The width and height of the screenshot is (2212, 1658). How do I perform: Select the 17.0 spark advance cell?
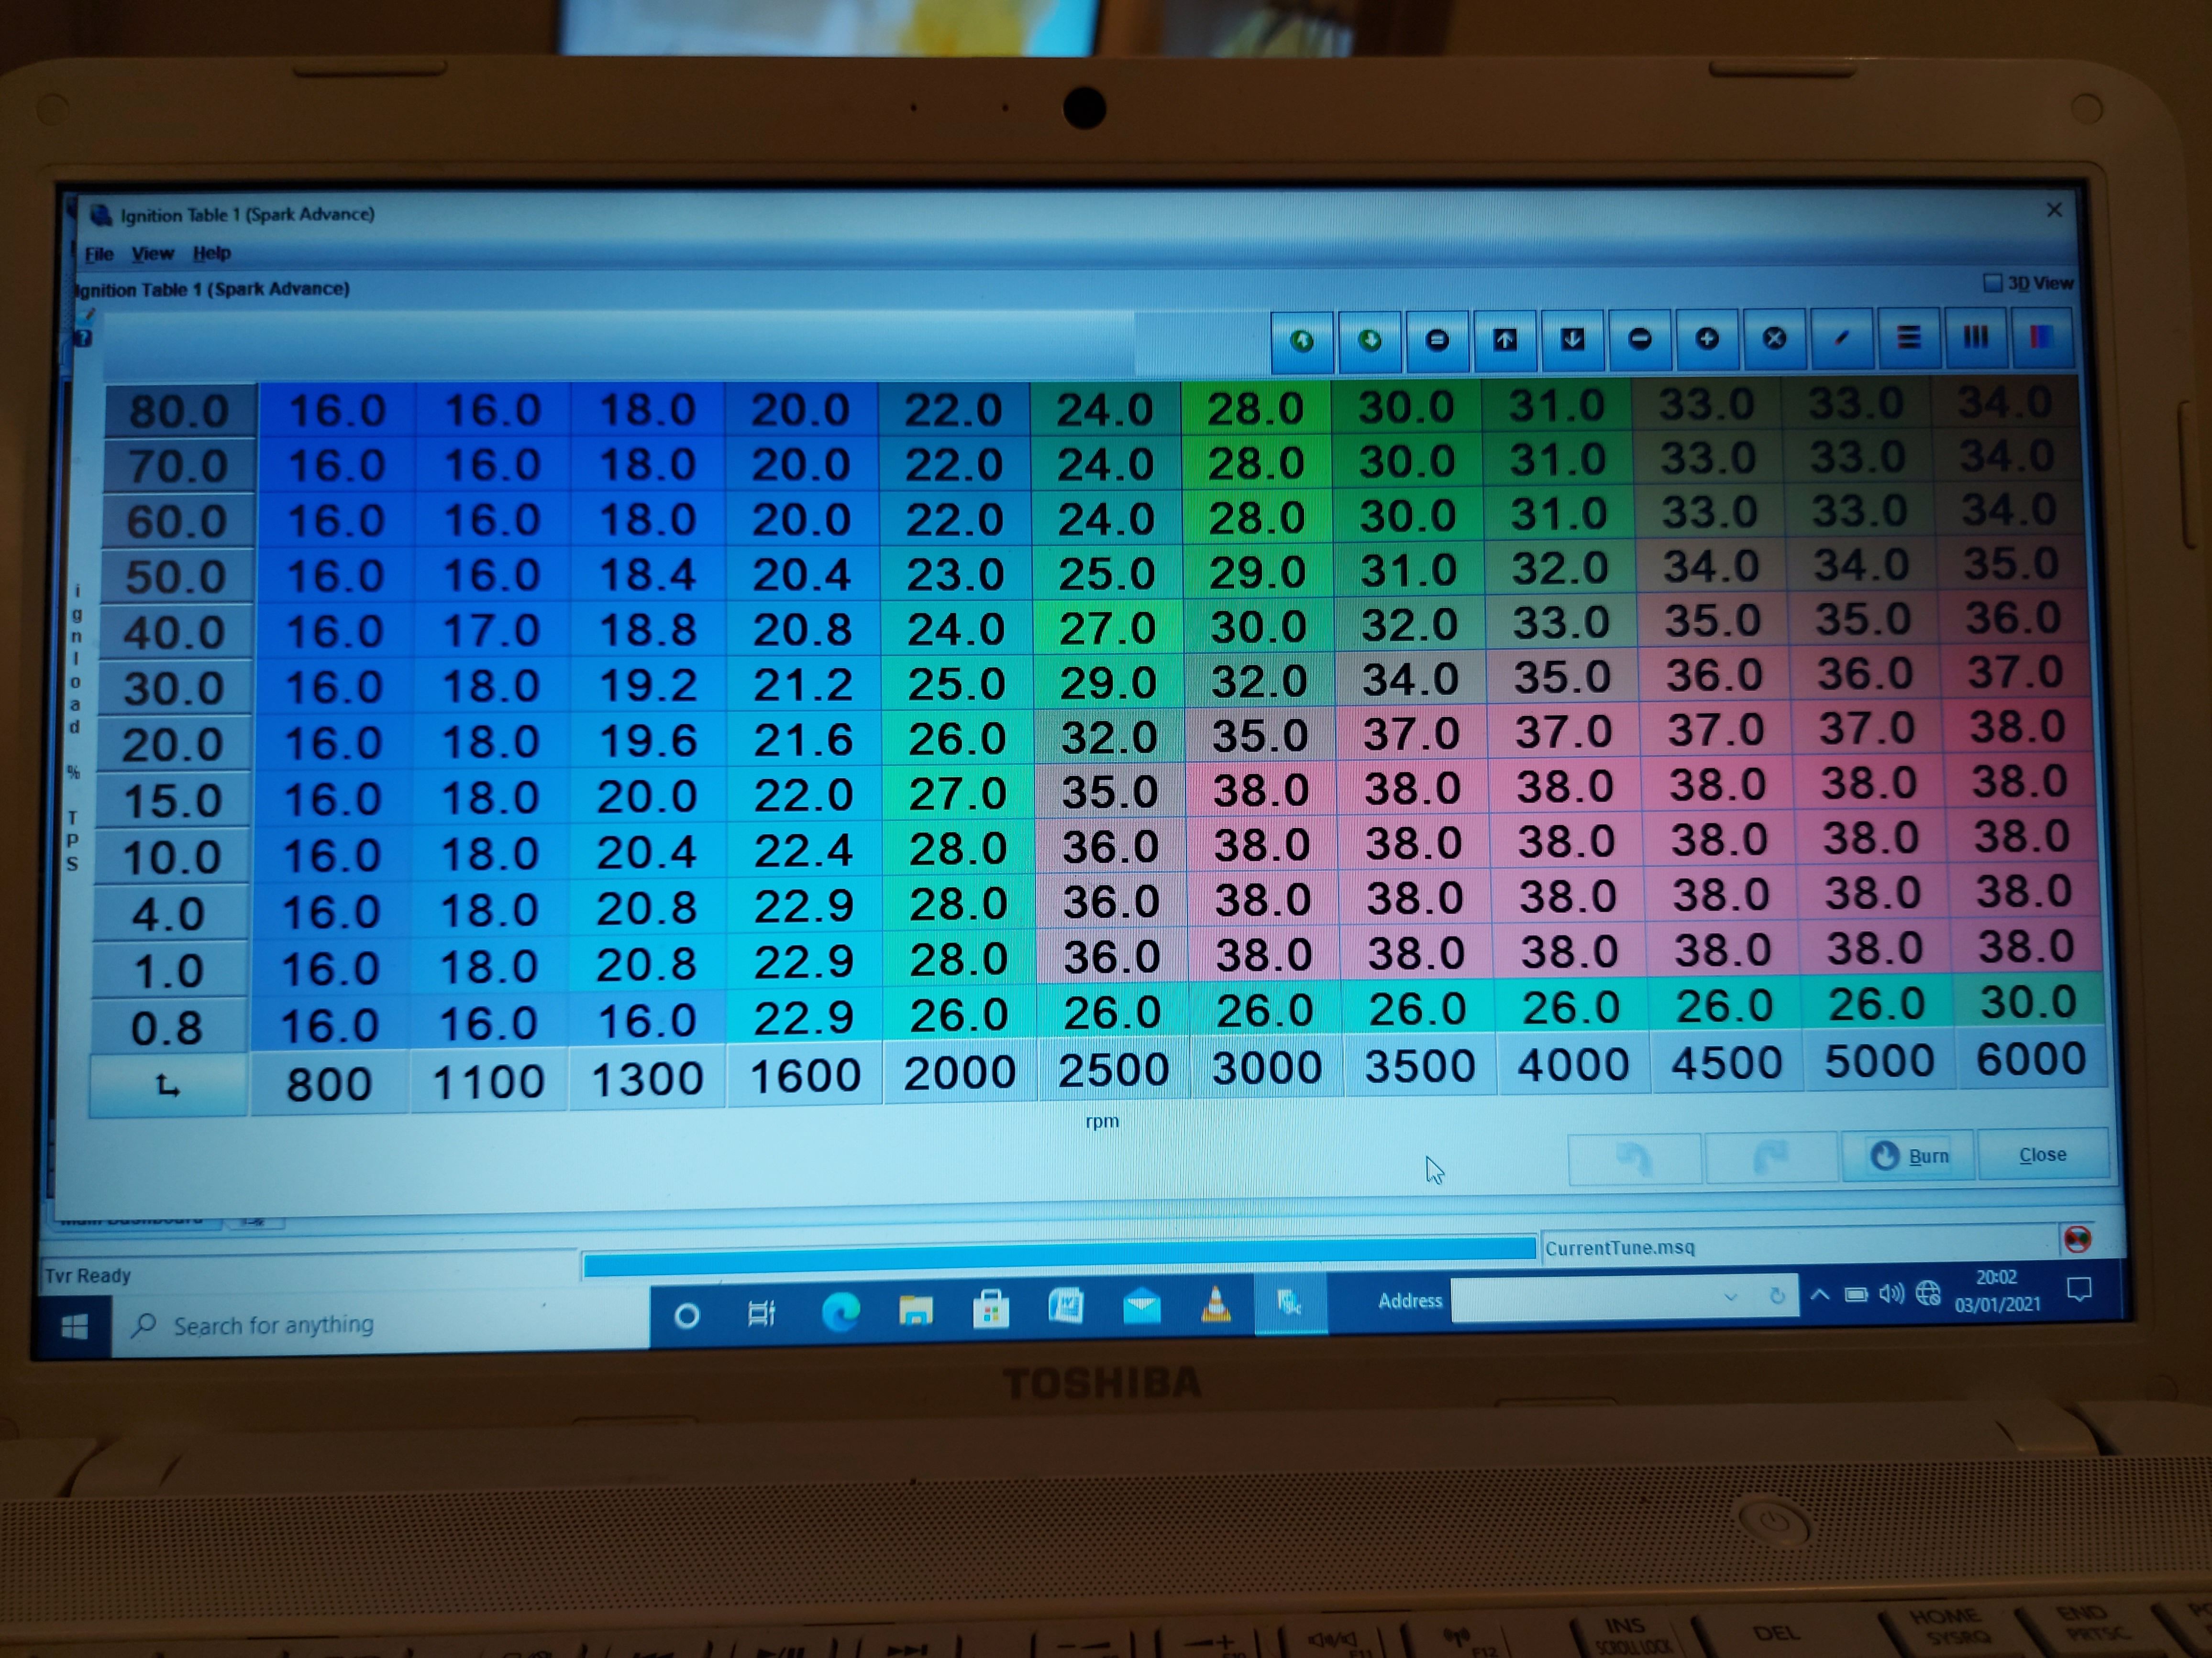click(x=491, y=631)
